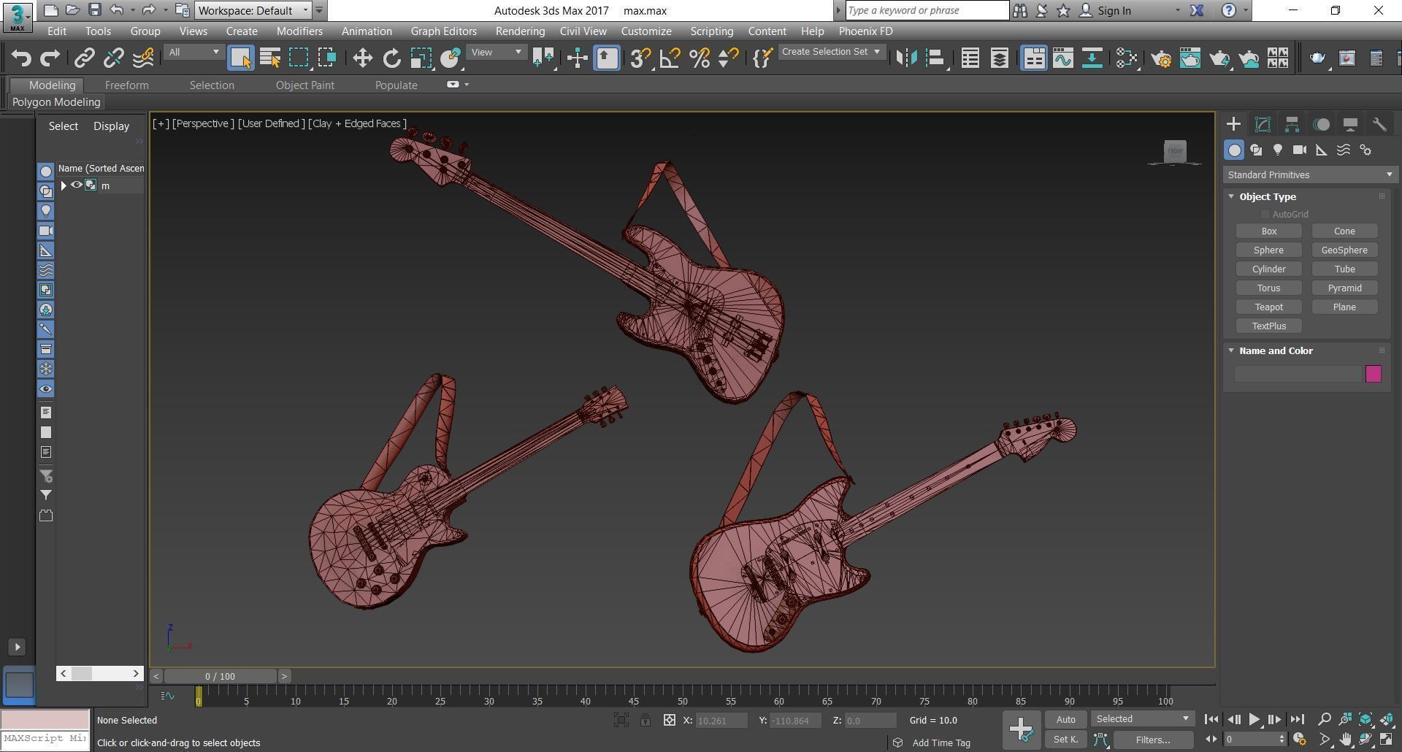
Task: Enable the AutoGrid checkbox
Action: click(1265, 214)
